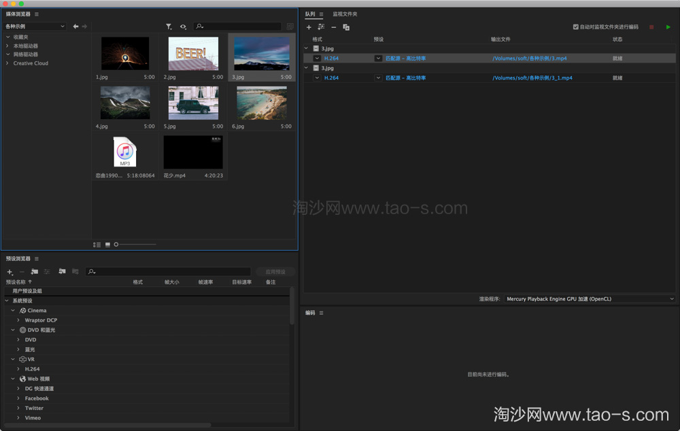680x431 pixels.
Task: Click the refresh icon in the media browser toolbar
Action: click(x=183, y=27)
